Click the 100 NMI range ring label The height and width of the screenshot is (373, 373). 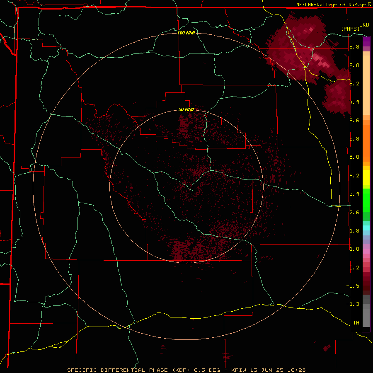point(186,33)
